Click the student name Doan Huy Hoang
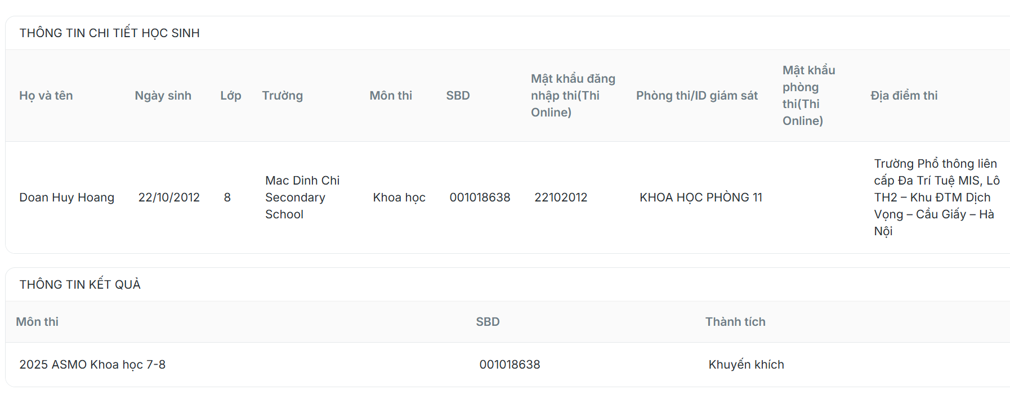 point(66,198)
